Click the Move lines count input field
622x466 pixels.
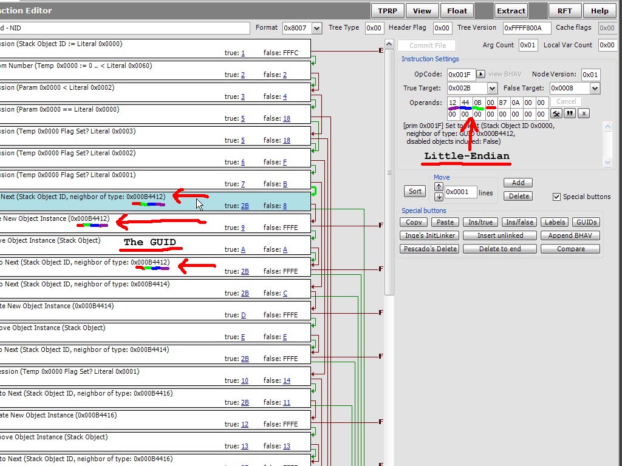460,192
